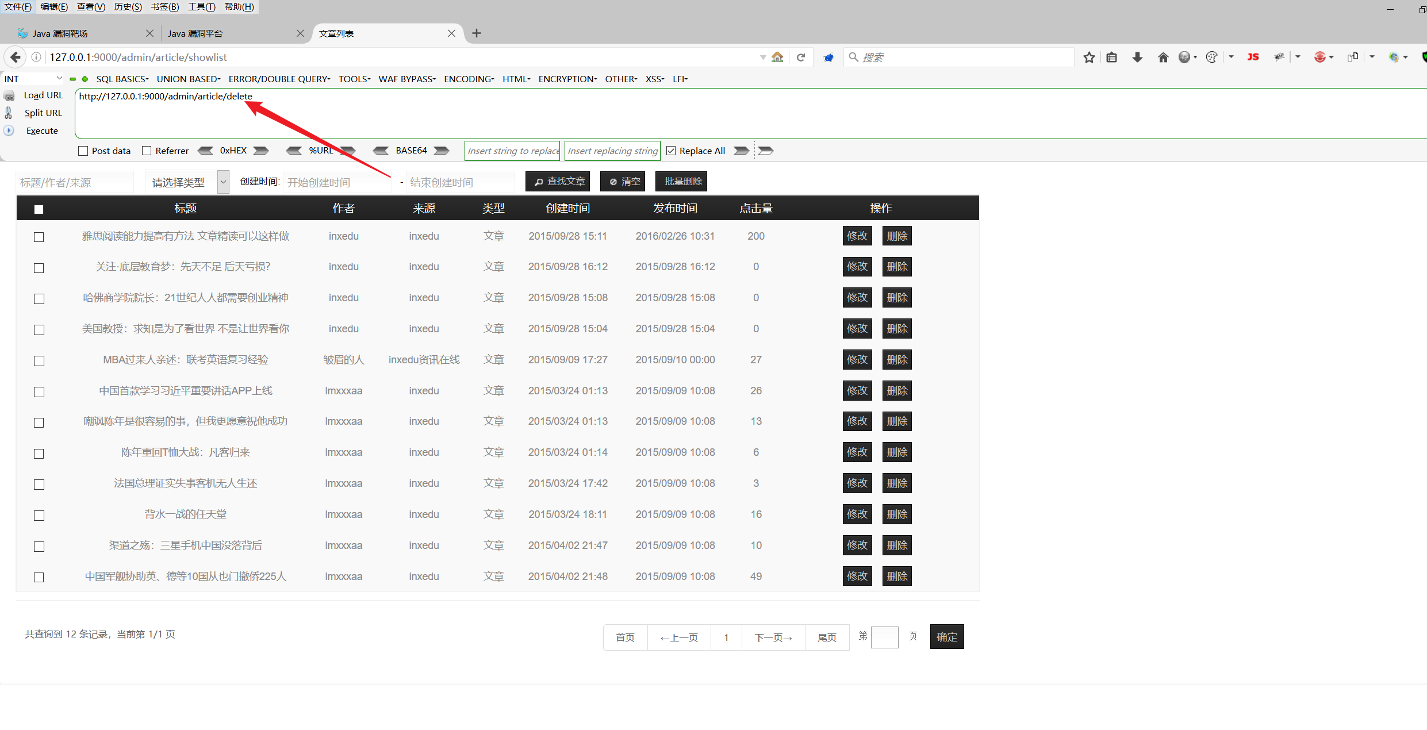Image resolution: width=1427 pixels, height=730 pixels.
Task: Click the red JS extension icon
Action: 1253,57
